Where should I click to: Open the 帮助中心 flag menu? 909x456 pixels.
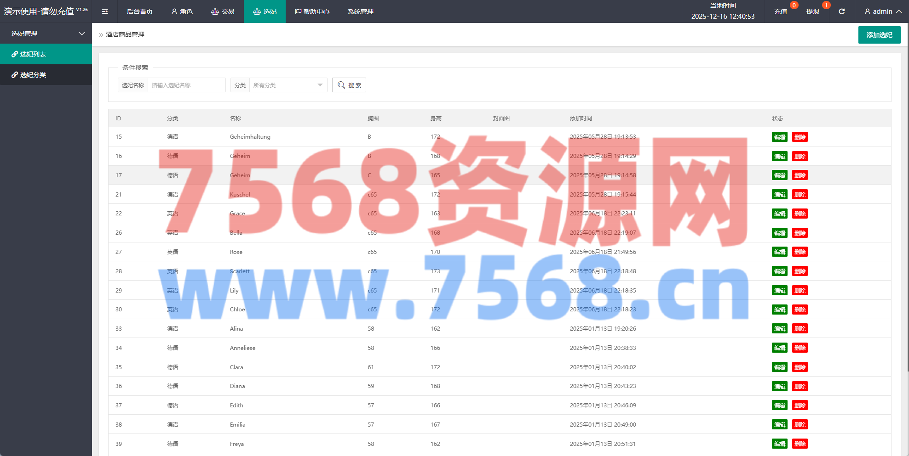(x=312, y=11)
